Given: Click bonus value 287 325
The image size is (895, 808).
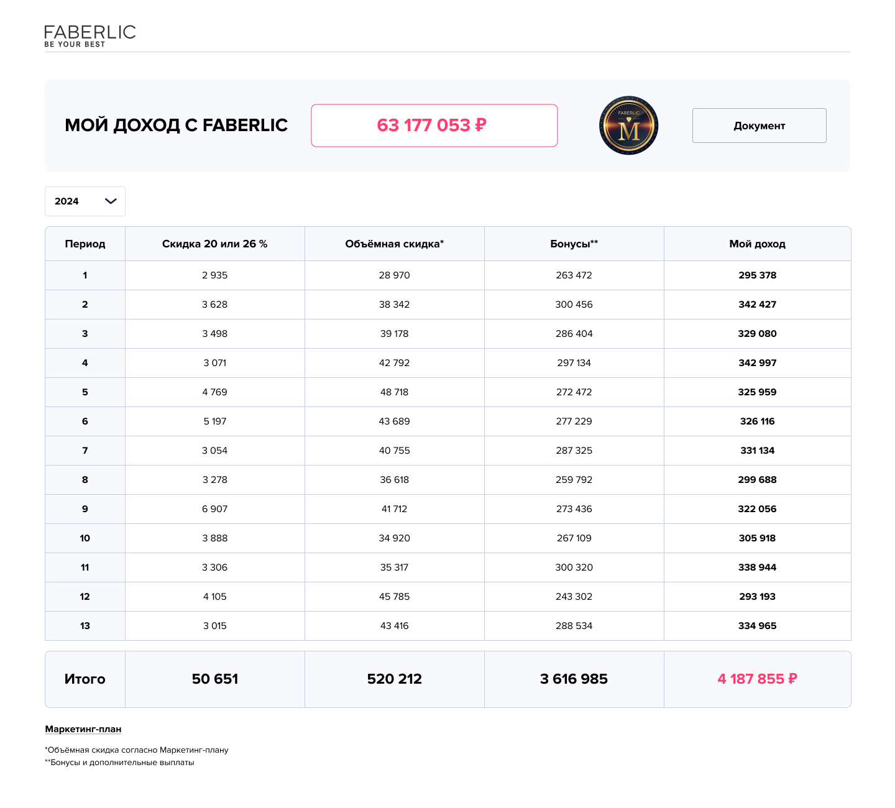Looking at the screenshot, I should (x=574, y=451).
